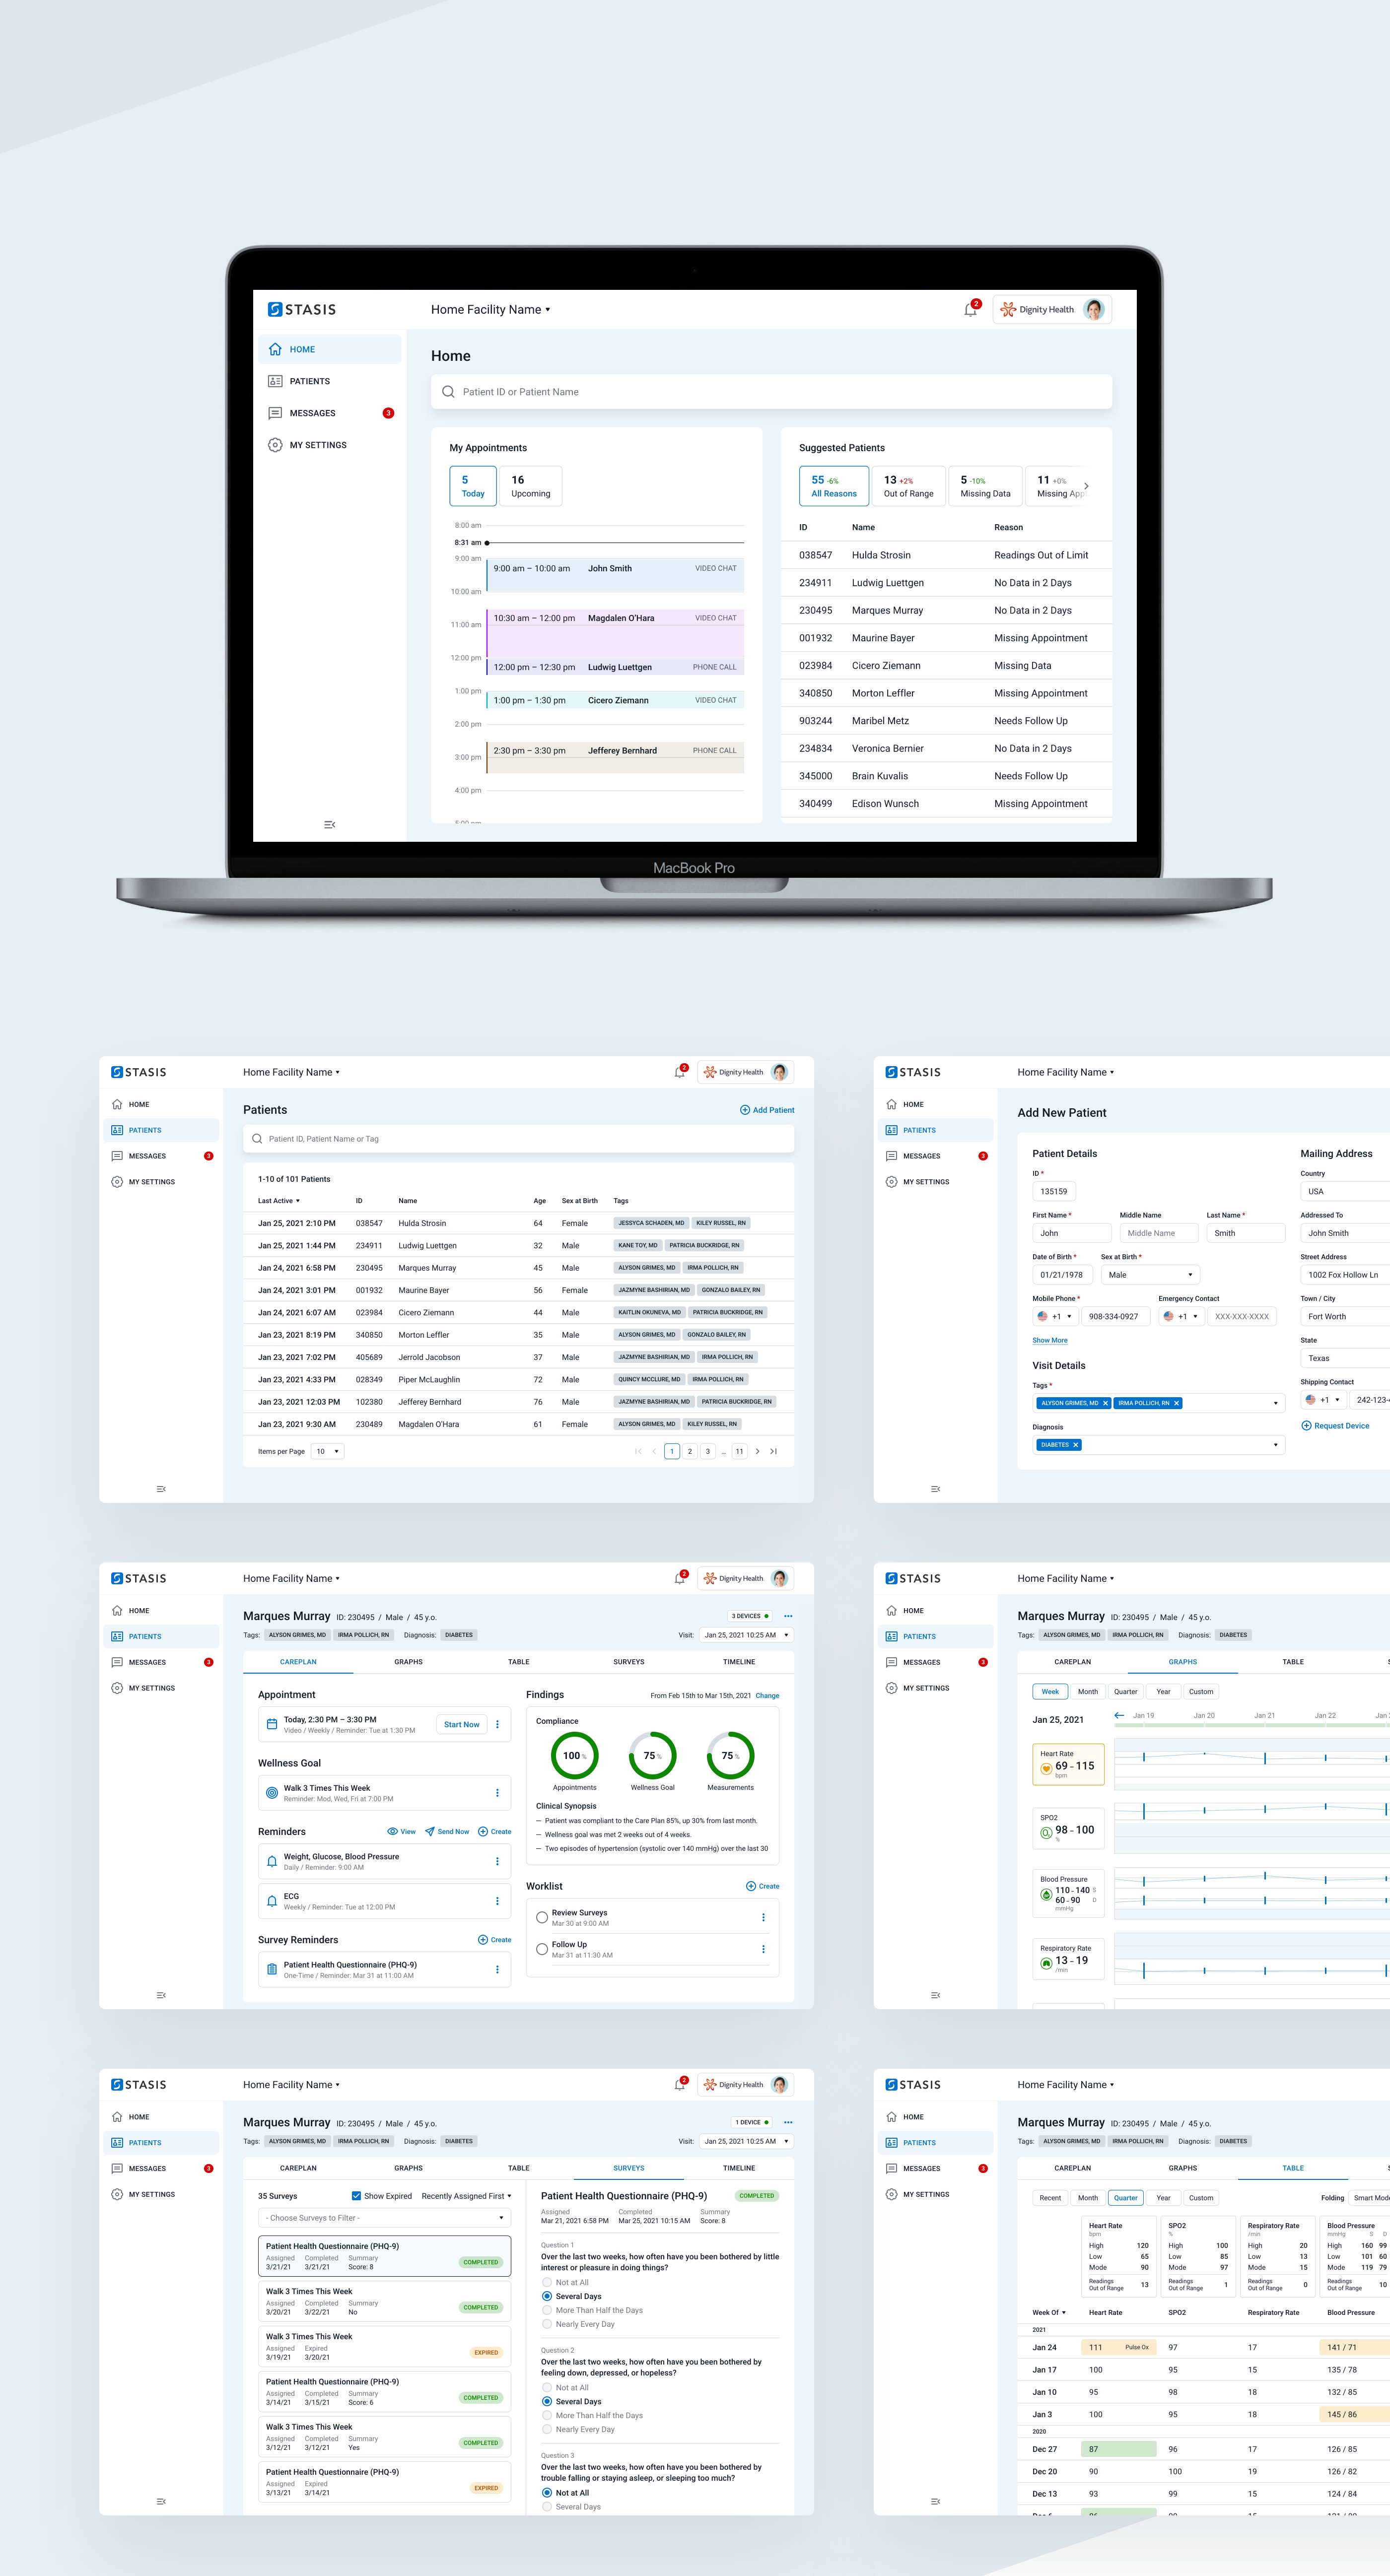Check off Review Surveys worklist circle
The width and height of the screenshot is (1390, 2576).
point(542,1917)
